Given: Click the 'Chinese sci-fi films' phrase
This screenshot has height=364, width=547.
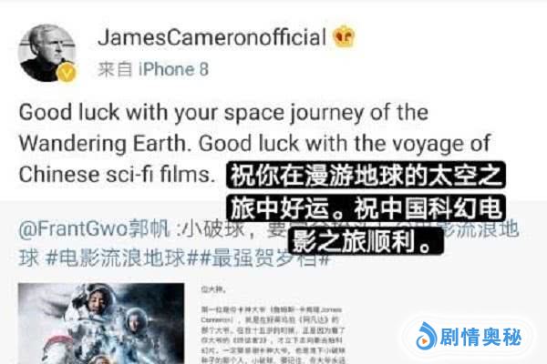Looking at the screenshot, I should coord(117,175).
